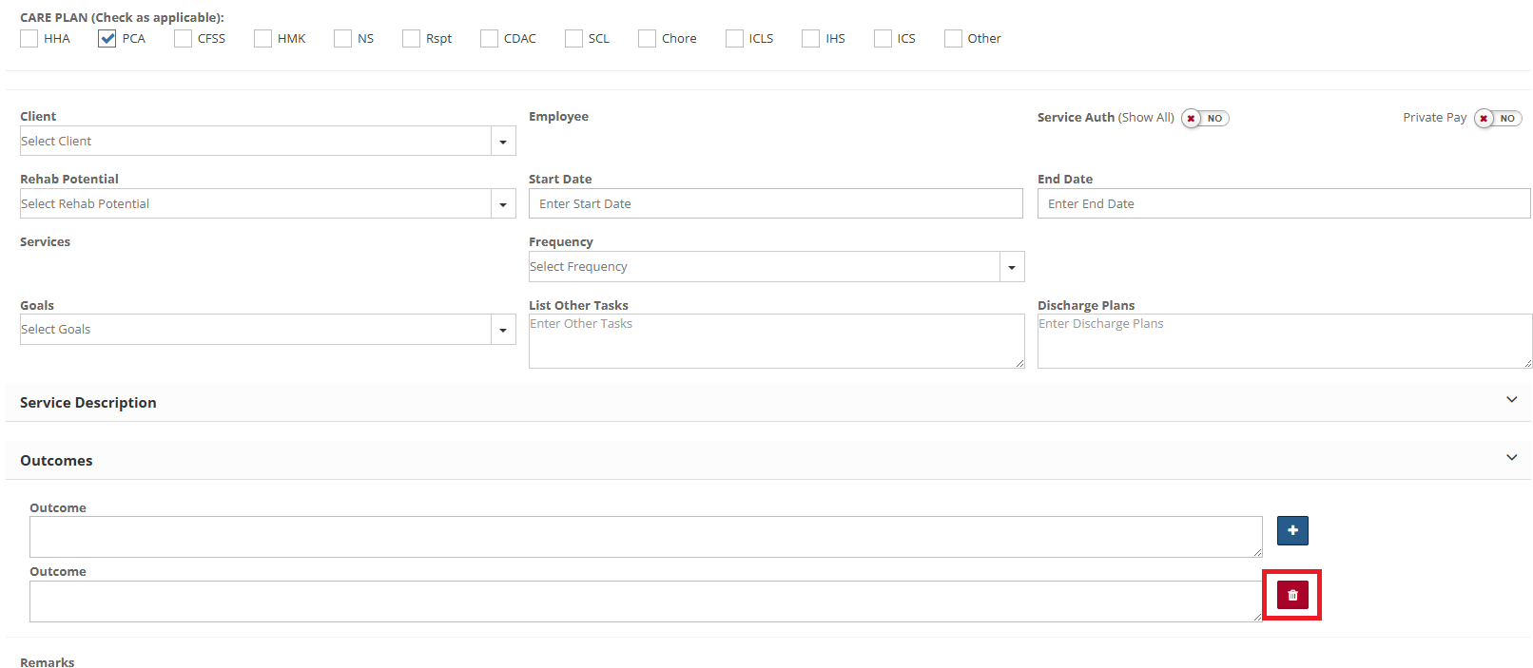Check the HHA care plan box
The width and height of the screenshot is (1533, 668).
point(29,38)
